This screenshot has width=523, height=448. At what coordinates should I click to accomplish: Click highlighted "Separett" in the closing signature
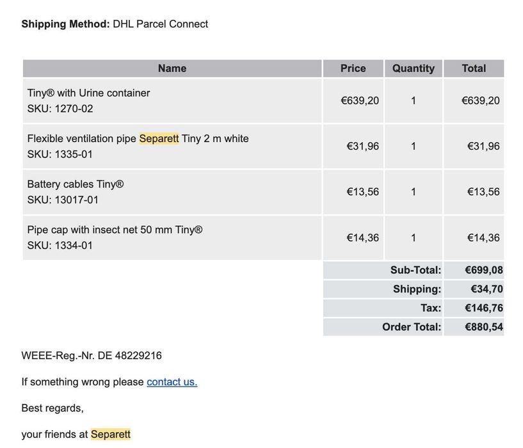pos(111,435)
